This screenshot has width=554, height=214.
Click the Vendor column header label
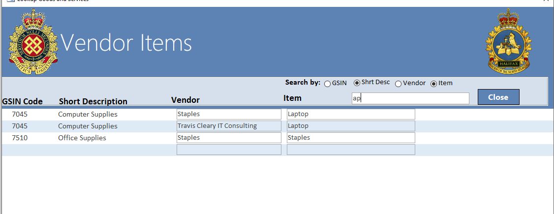click(185, 100)
